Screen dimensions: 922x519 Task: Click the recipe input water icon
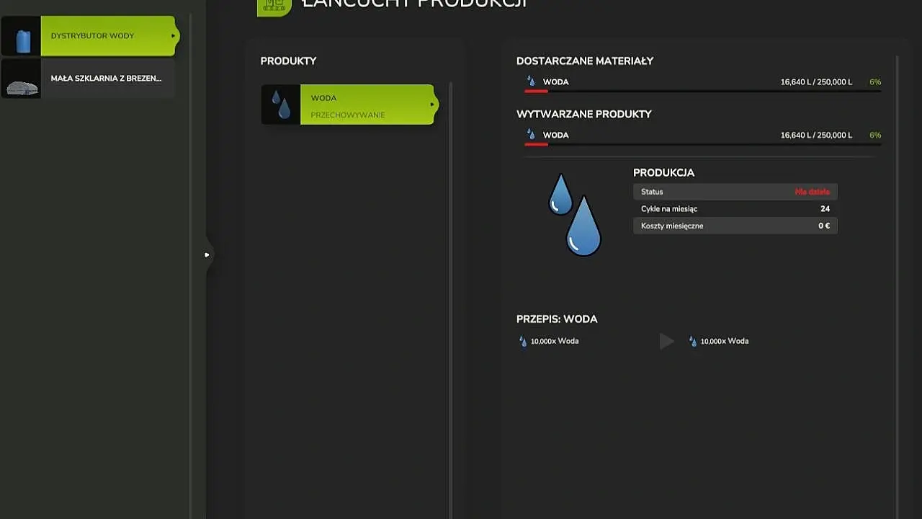tap(523, 342)
